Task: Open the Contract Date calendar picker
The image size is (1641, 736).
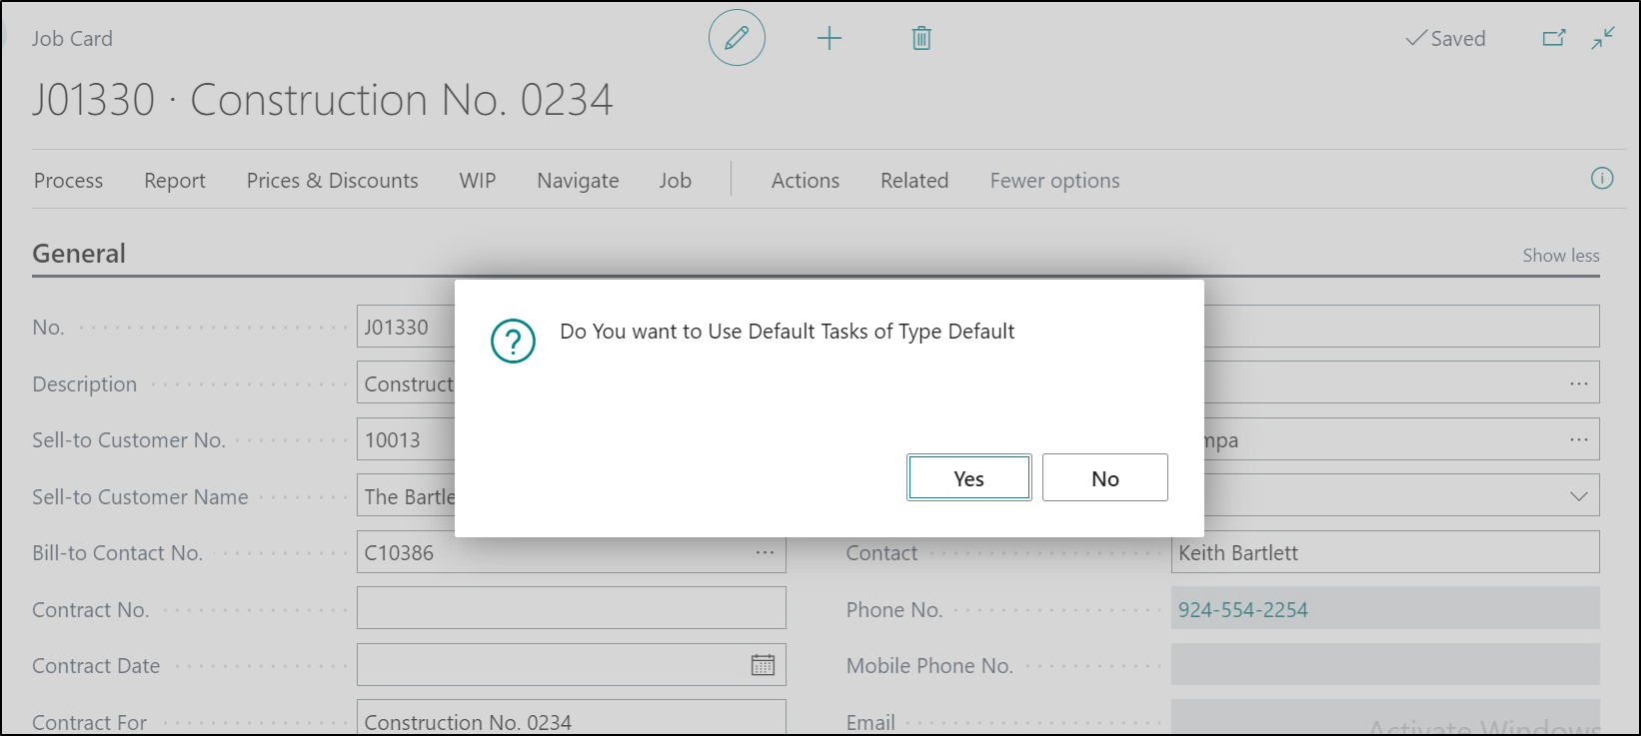Action: (x=763, y=665)
